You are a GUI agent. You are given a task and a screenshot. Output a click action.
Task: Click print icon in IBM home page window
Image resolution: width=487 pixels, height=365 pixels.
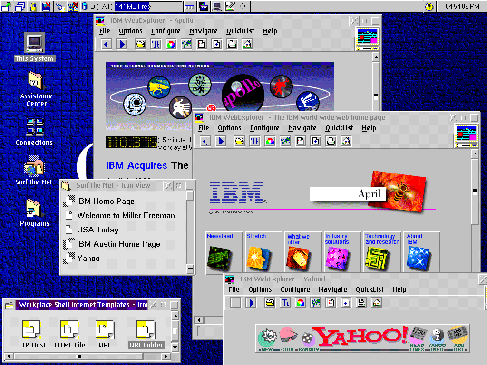331,142
